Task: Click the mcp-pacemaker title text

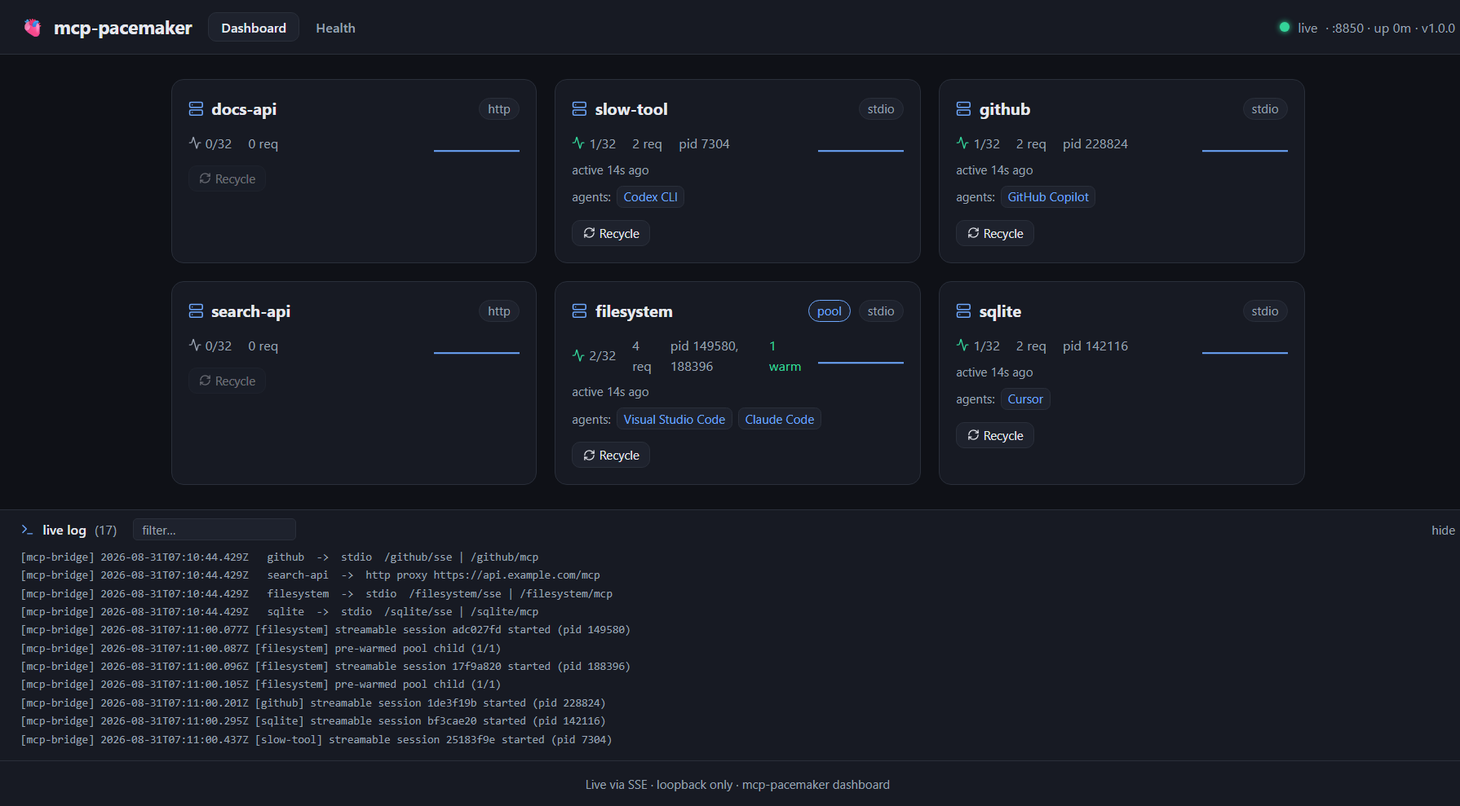Action: (123, 28)
